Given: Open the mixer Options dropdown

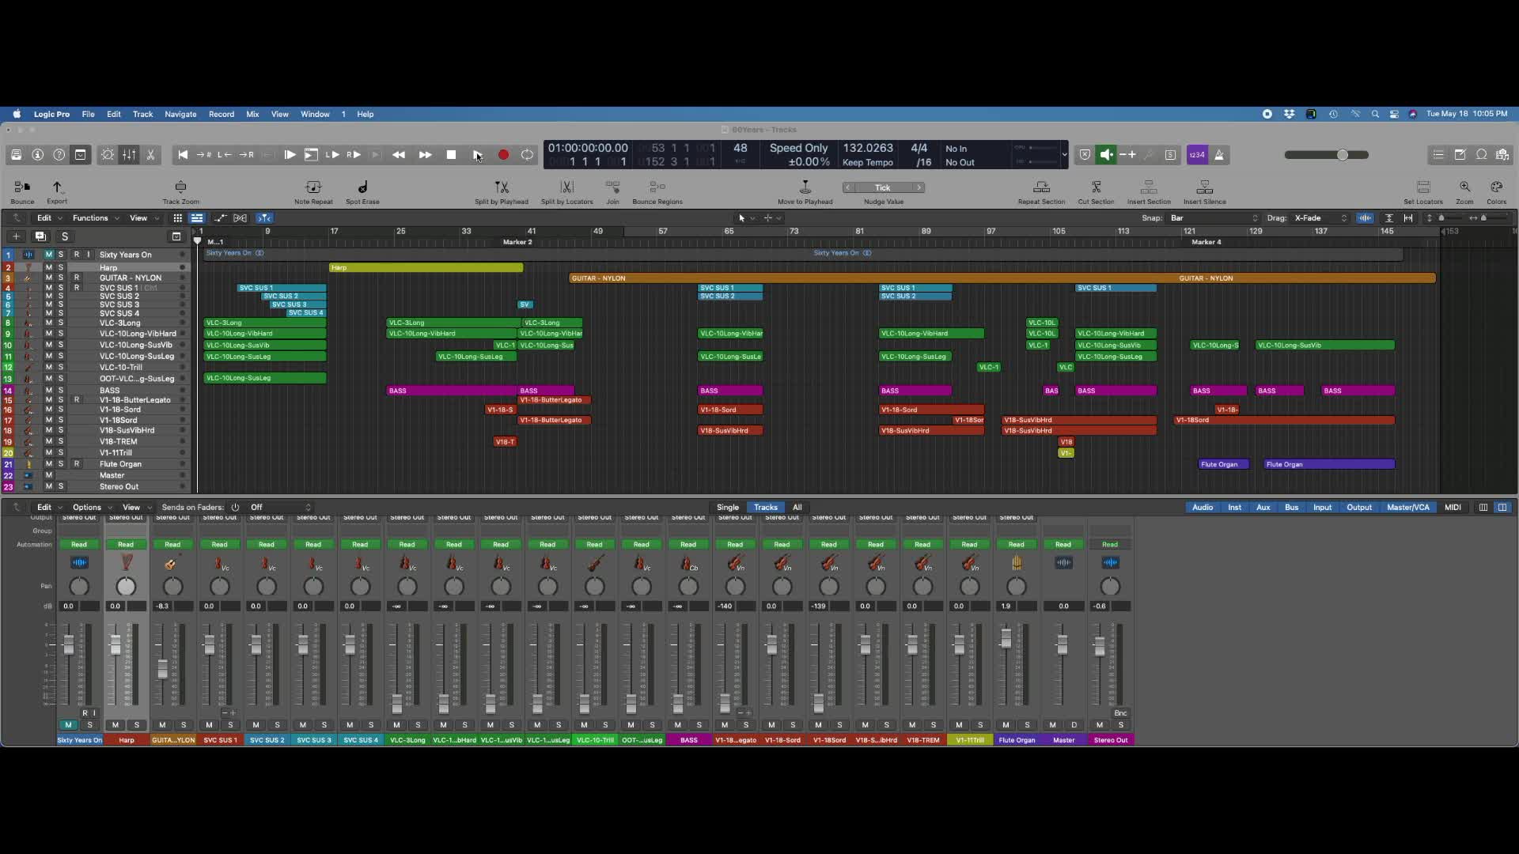Looking at the screenshot, I should (91, 508).
